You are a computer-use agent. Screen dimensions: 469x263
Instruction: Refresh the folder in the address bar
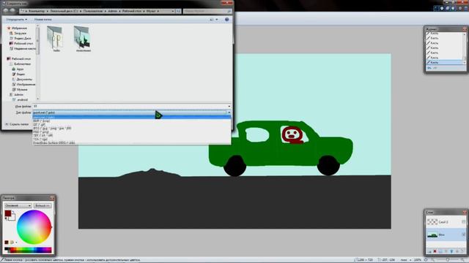coord(178,11)
